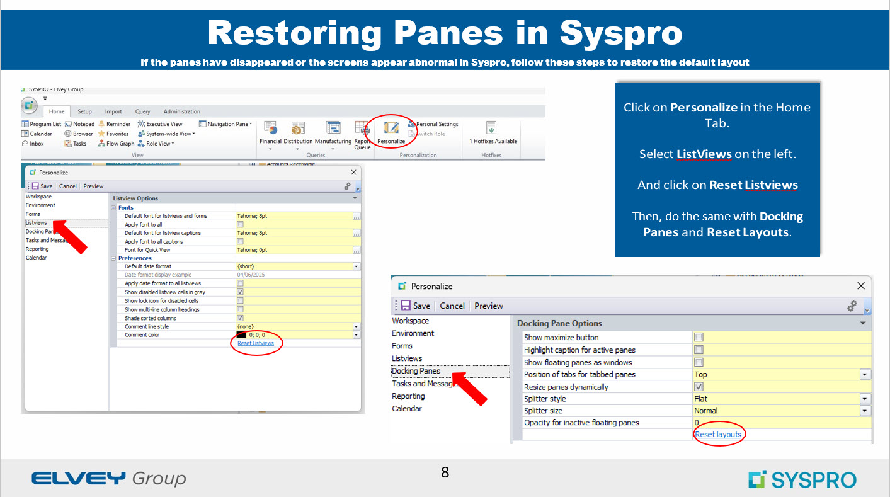Browse the Font for Quick View
890x497 pixels.
pos(357,250)
